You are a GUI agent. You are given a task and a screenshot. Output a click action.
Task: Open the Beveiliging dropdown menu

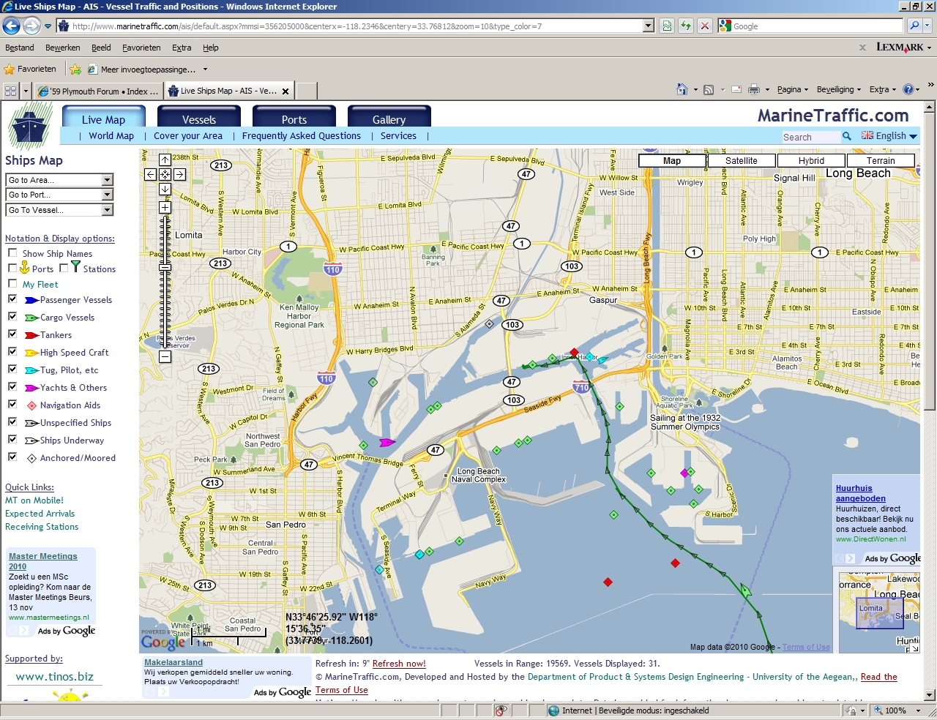tap(839, 89)
